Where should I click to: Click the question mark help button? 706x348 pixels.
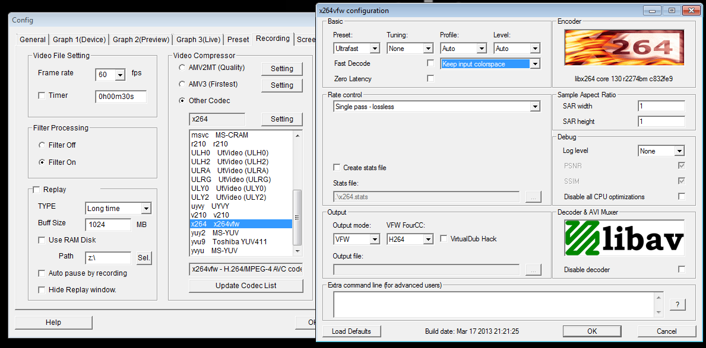(x=677, y=304)
